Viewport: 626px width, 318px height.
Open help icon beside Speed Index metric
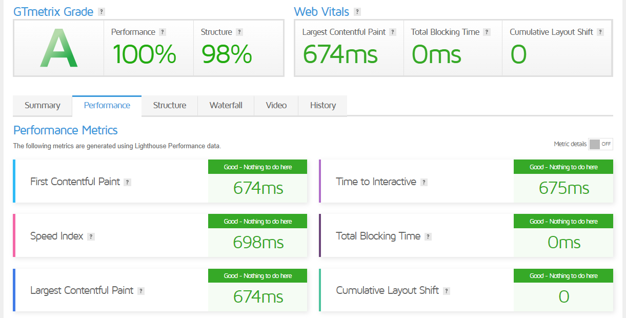tap(91, 236)
